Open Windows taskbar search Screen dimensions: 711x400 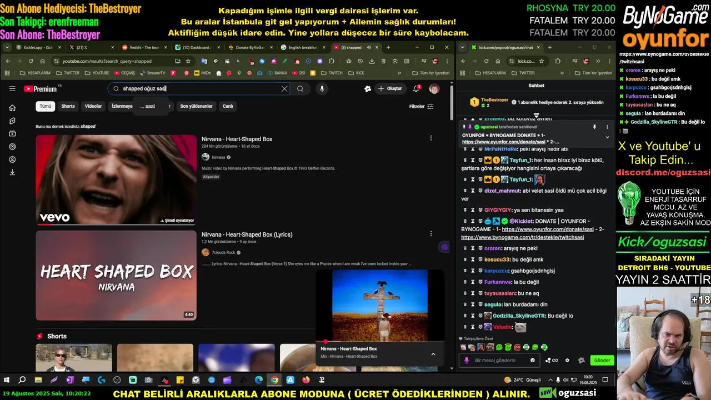(22, 380)
